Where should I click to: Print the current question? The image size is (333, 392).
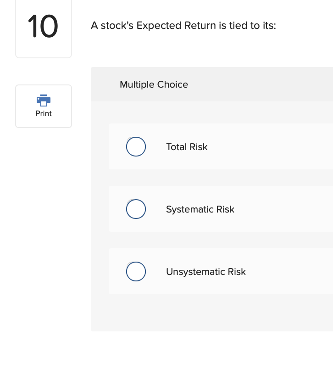[x=44, y=106]
